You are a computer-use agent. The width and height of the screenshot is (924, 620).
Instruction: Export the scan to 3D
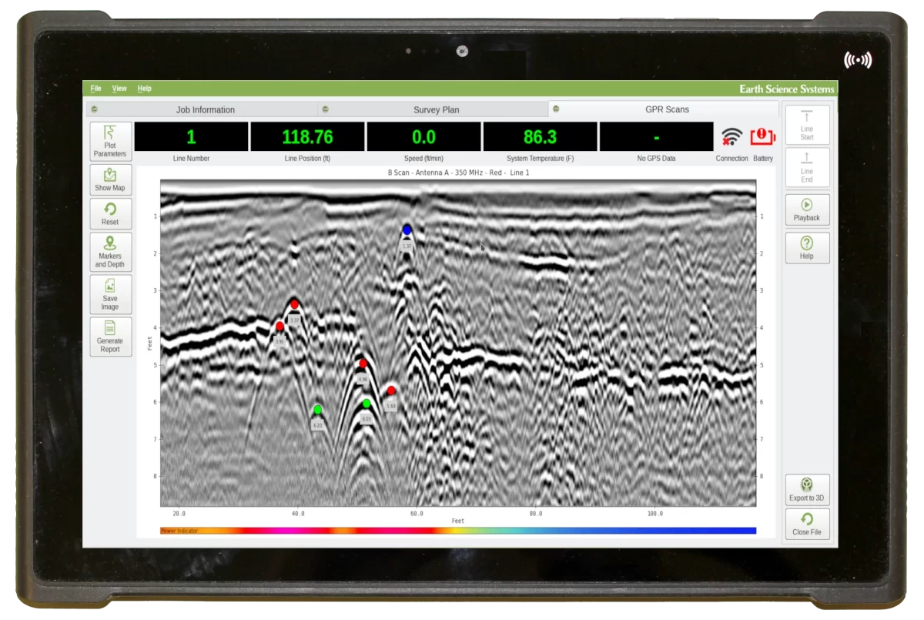[806, 488]
